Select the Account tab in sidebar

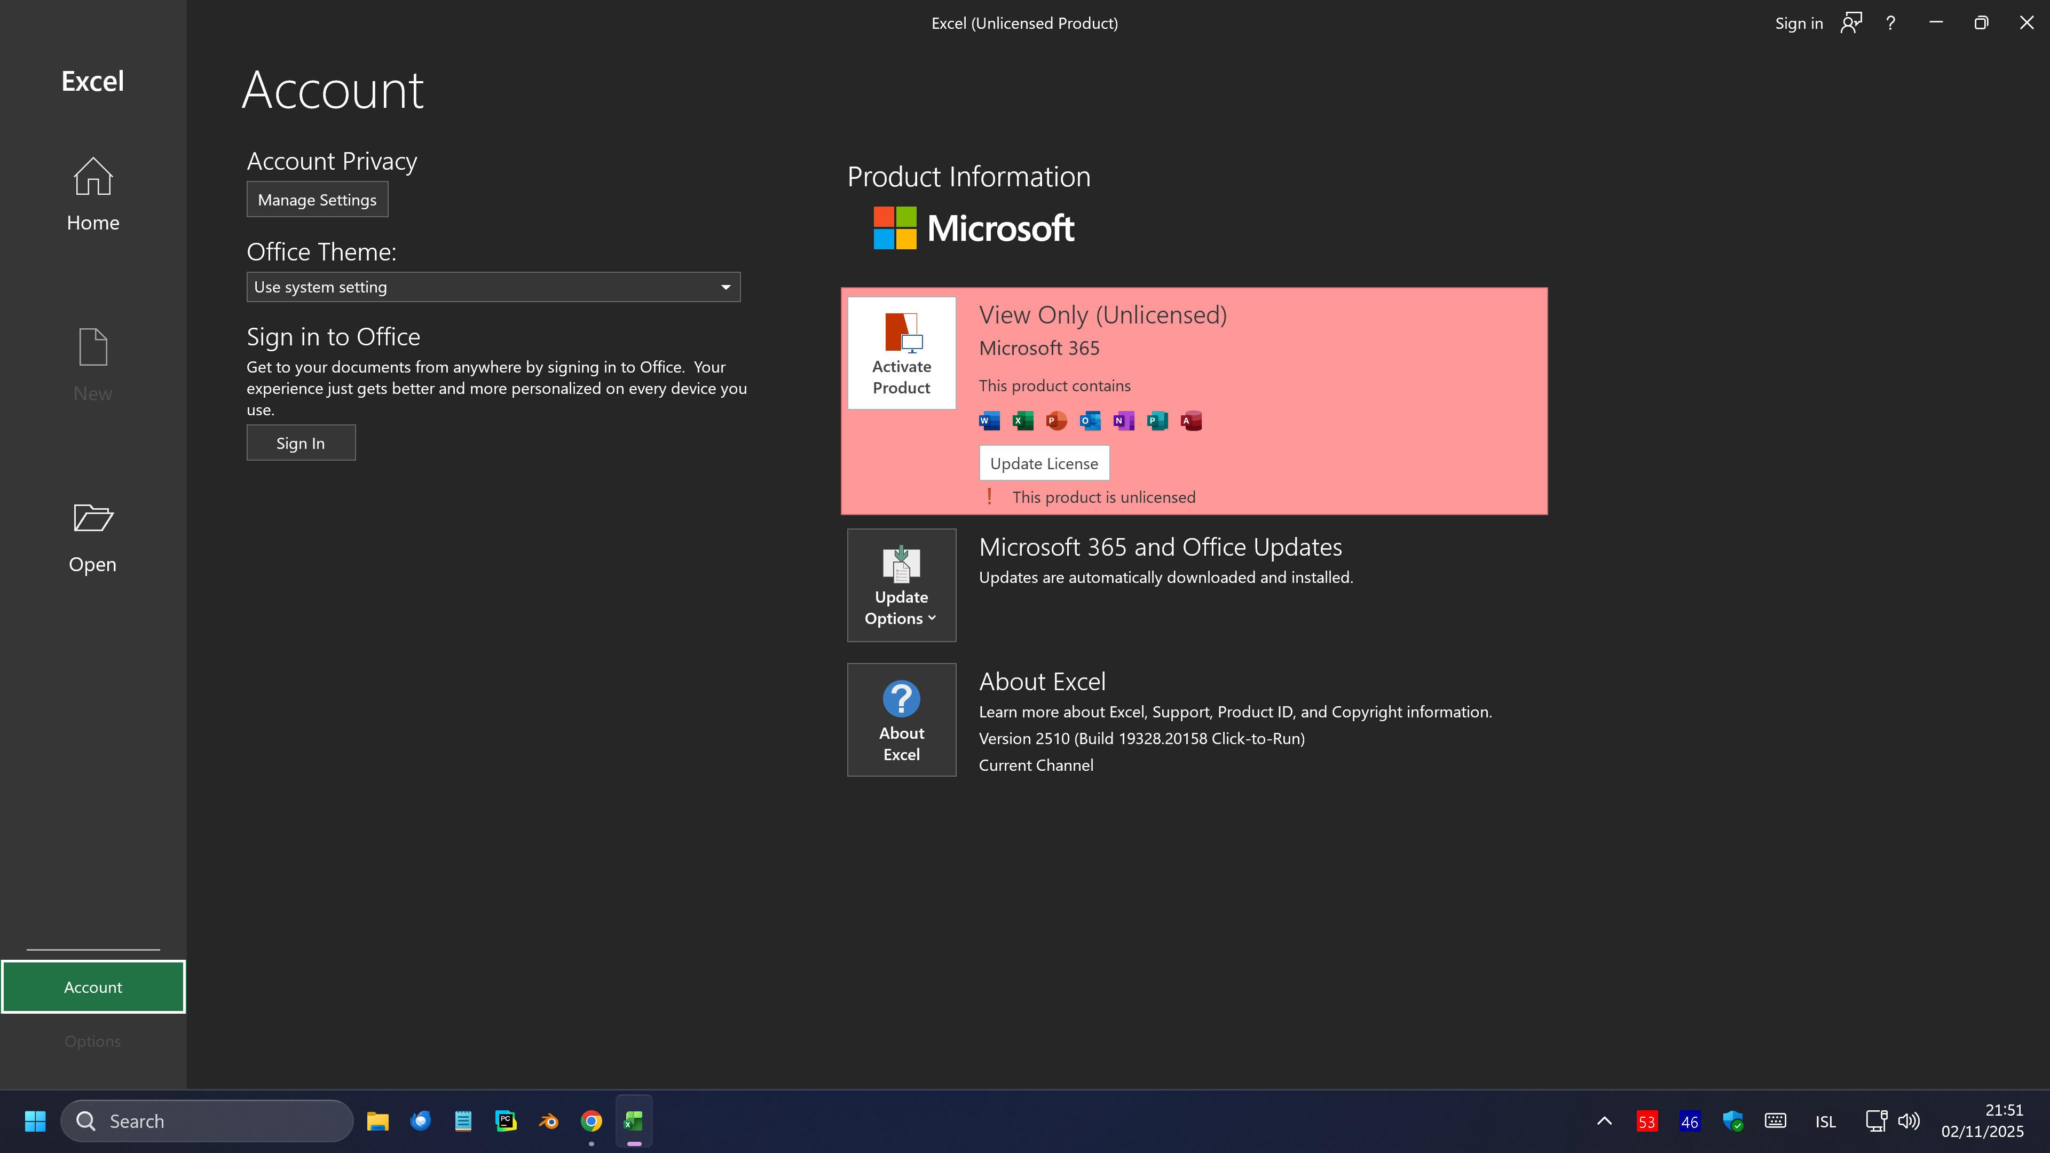tap(93, 986)
